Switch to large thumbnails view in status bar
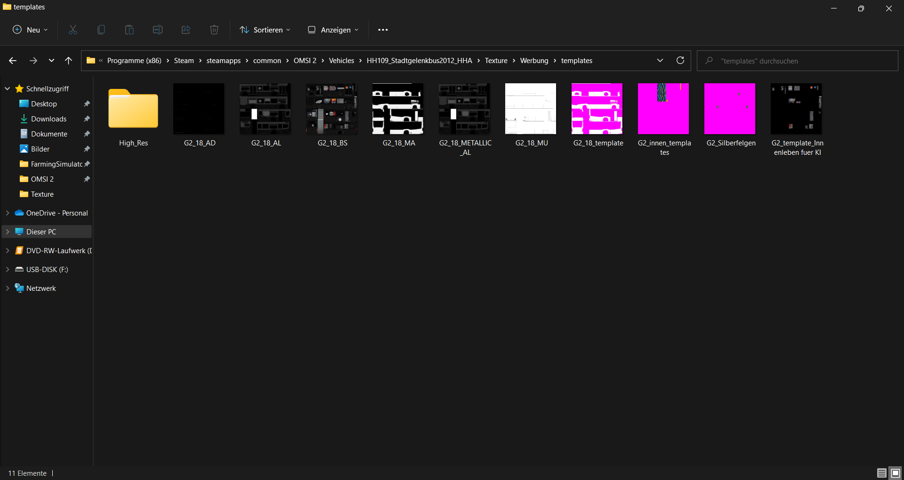904x480 pixels. pyautogui.click(x=895, y=473)
